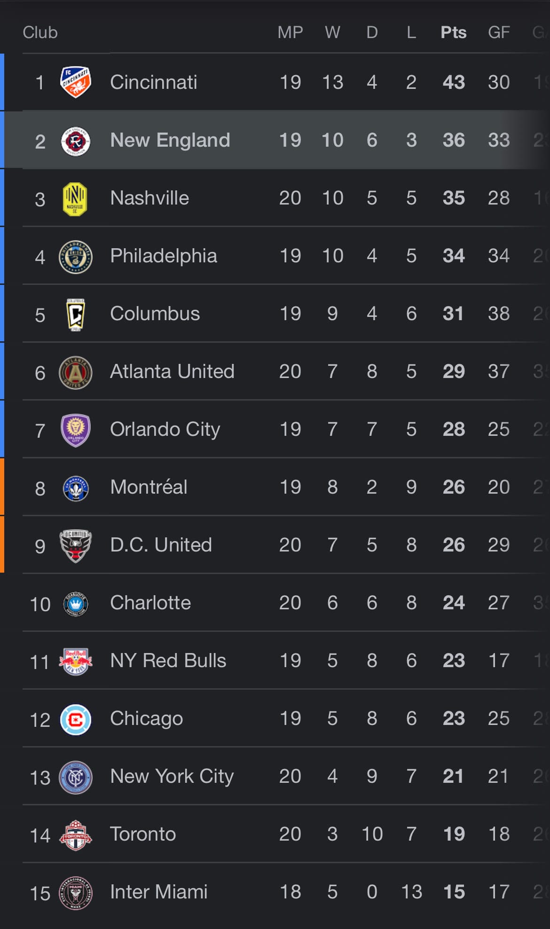The image size is (550, 929).
Task: Click the GF column header
Action: [x=499, y=32]
